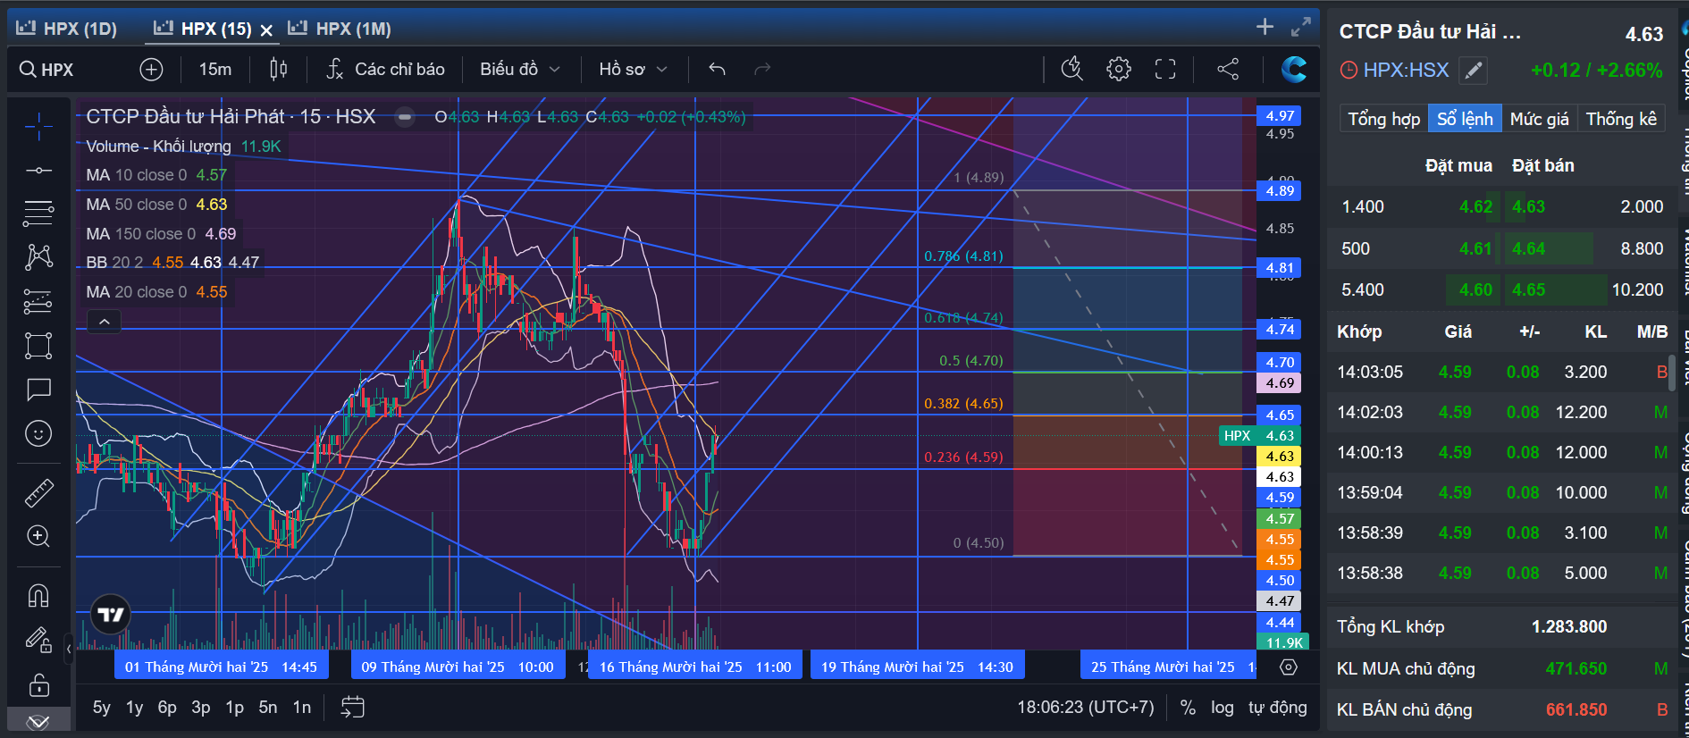This screenshot has width=1689, height=738.
Task: Open price axis settings gear
Action: 1289,667
